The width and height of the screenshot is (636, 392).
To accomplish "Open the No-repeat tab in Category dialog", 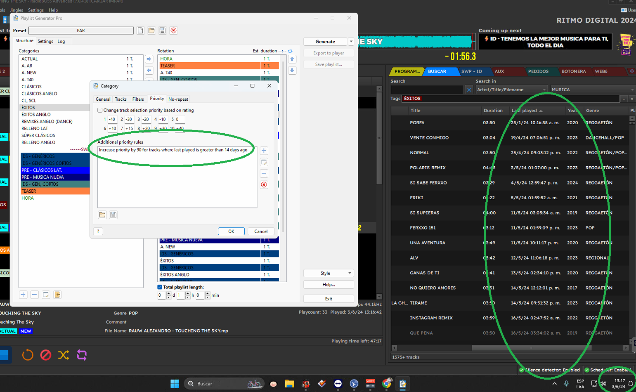I will [x=178, y=99].
